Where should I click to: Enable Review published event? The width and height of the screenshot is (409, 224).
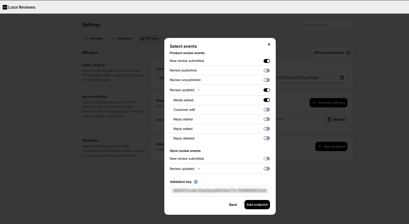267,70
